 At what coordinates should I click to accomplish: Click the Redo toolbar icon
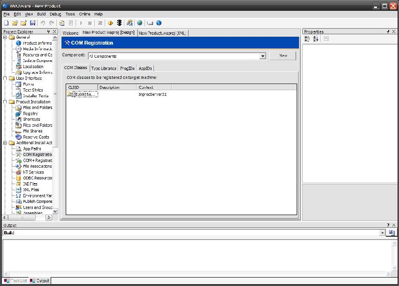(52, 23)
